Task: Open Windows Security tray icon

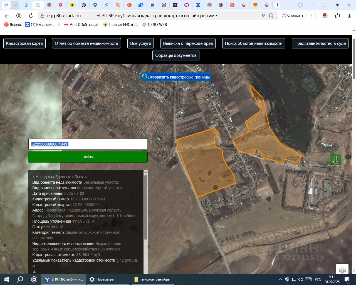Action: [287, 279]
